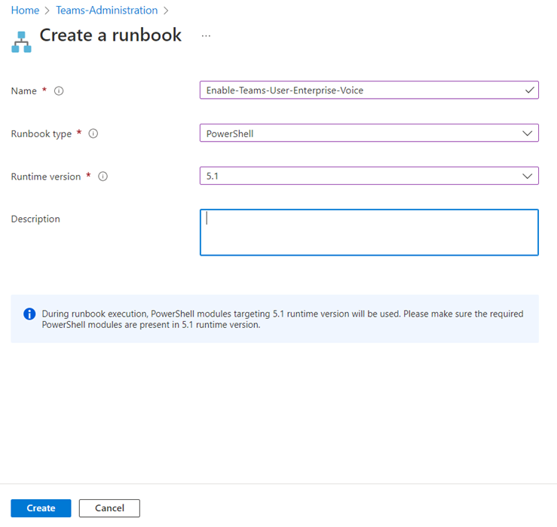The width and height of the screenshot is (557, 527).
Task: Click the blue information icon in the banner
Action: (29, 314)
